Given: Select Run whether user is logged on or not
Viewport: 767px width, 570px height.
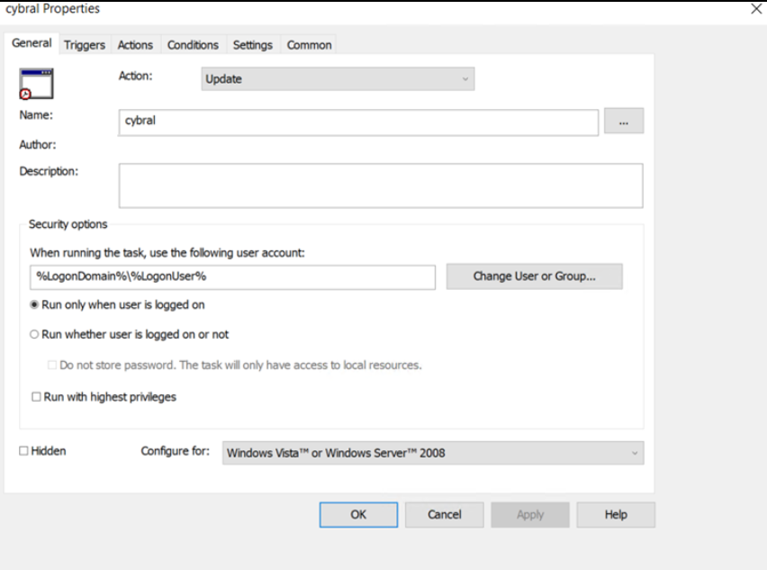Looking at the screenshot, I should click(x=35, y=334).
